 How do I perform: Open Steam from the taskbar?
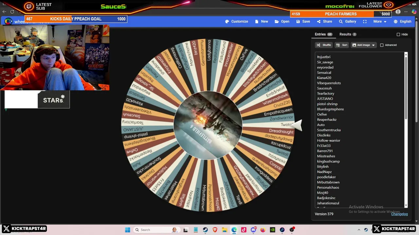(x=205, y=230)
